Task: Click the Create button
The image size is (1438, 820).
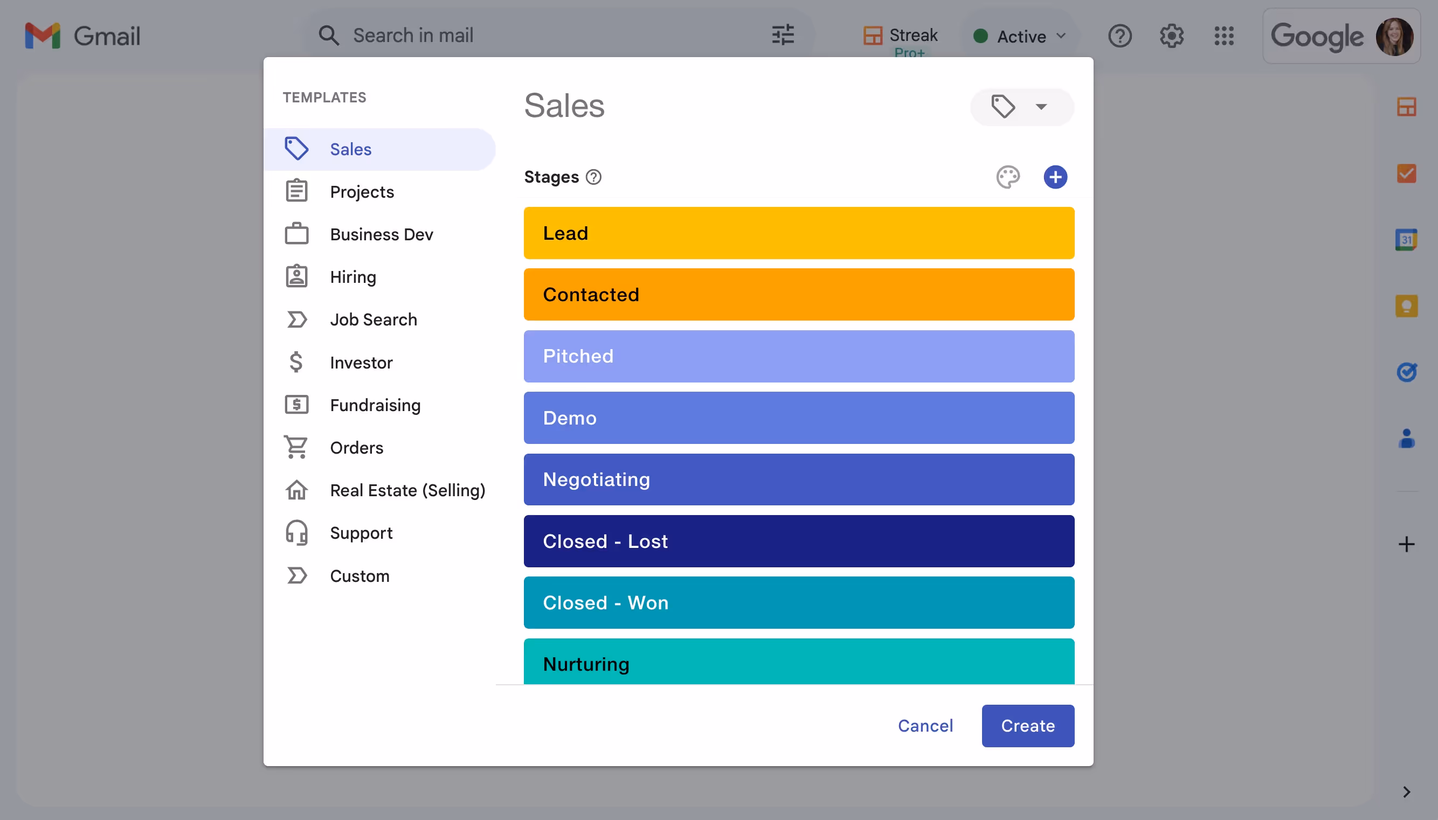Action: point(1027,725)
